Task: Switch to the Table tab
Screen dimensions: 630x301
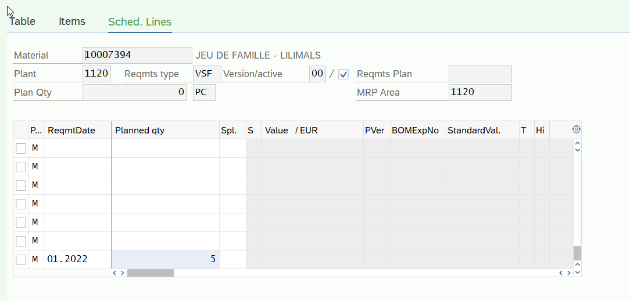Action: point(22,21)
